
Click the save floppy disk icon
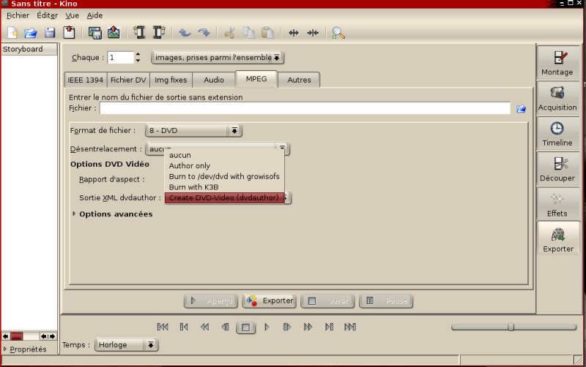[50, 32]
